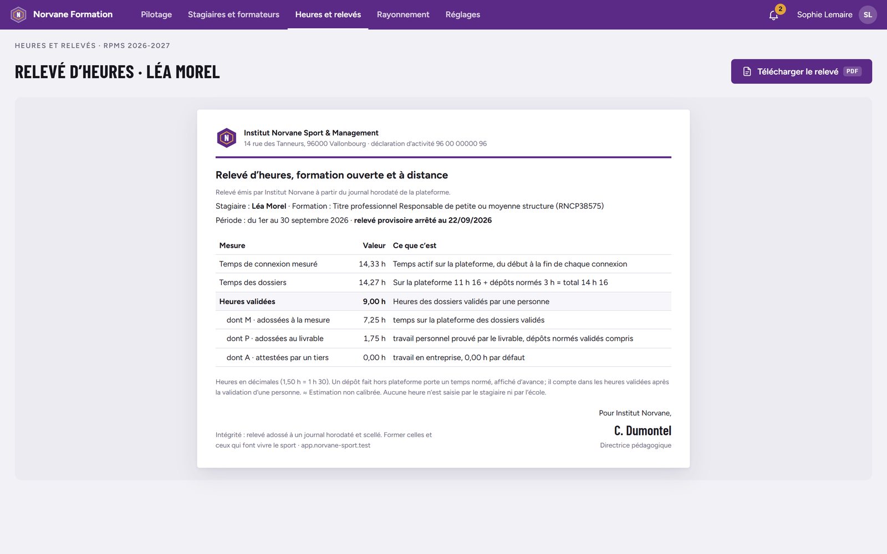Go to Stagiaires et formateurs
Viewport: 887px width, 554px height.
(x=233, y=14)
